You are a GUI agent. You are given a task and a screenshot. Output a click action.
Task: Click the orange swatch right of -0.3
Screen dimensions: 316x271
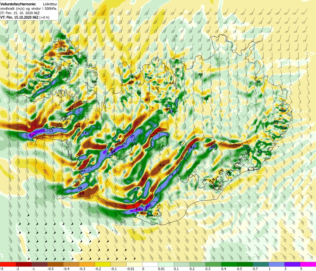[x=87, y=264]
